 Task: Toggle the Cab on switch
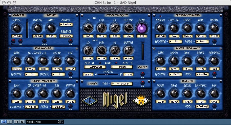pos(142,83)
